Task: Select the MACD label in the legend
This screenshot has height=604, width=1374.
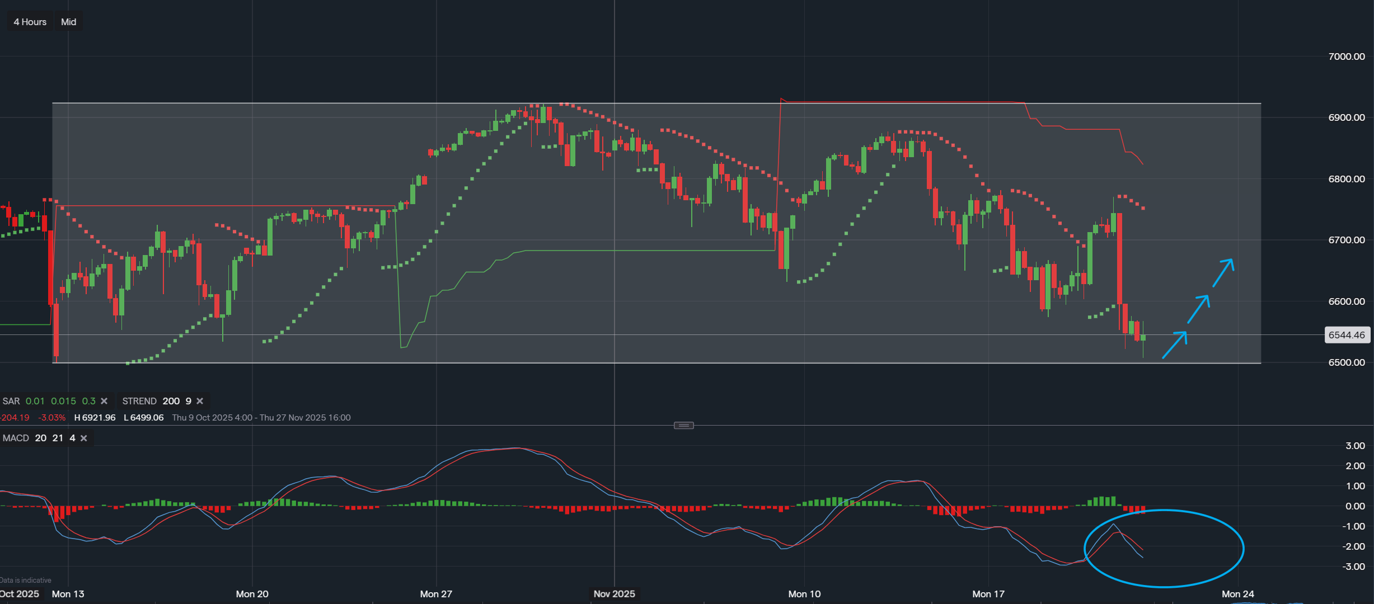Action: 16,438
